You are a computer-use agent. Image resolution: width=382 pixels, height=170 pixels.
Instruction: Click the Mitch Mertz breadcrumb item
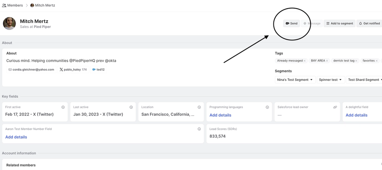click(x=45, y=5)
